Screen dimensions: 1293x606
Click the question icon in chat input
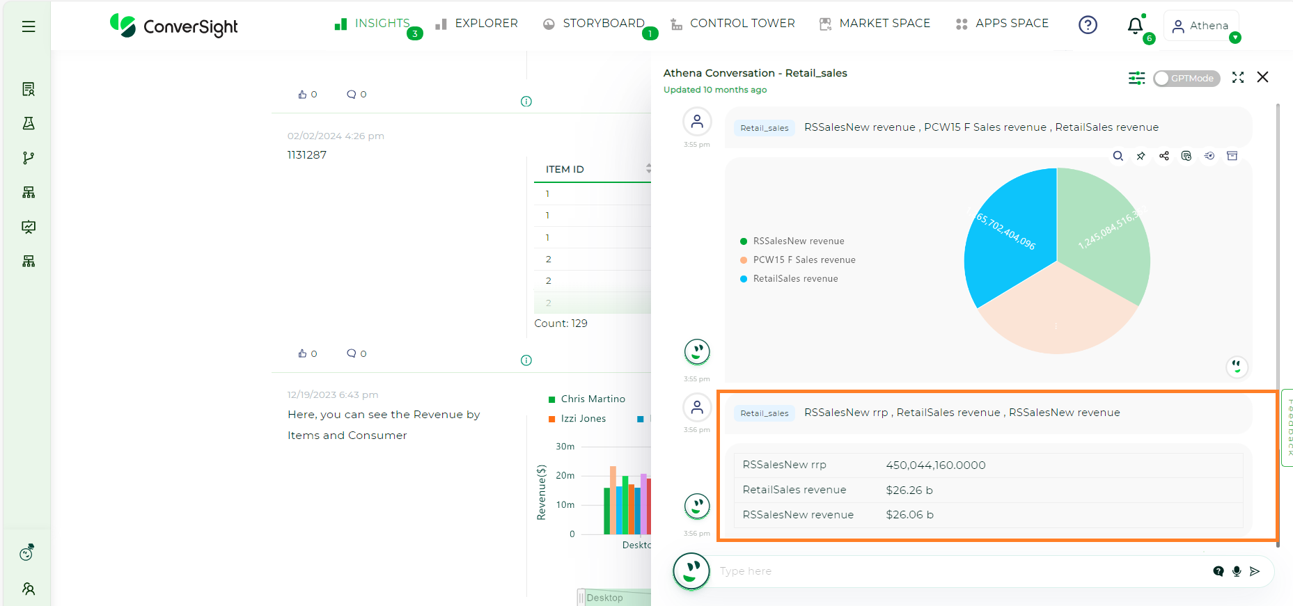[1218, 571]
